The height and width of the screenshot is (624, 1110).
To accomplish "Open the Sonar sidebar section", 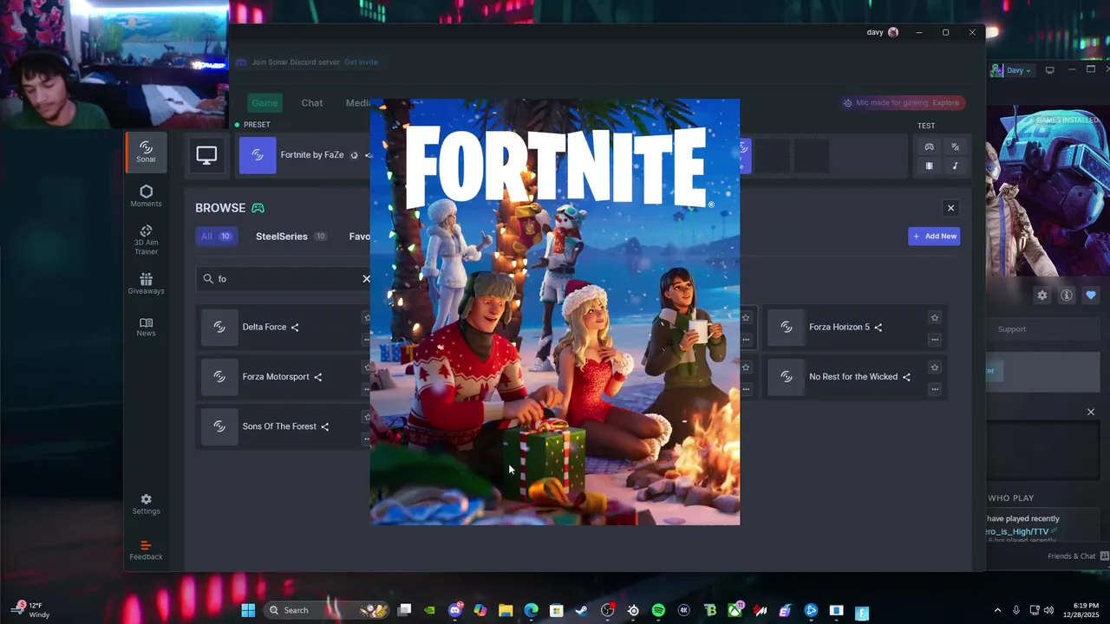I will coord(146,152).
